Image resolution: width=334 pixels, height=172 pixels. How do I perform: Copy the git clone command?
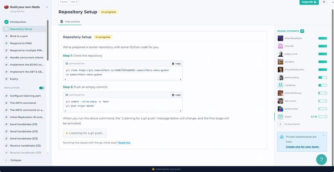176,64
